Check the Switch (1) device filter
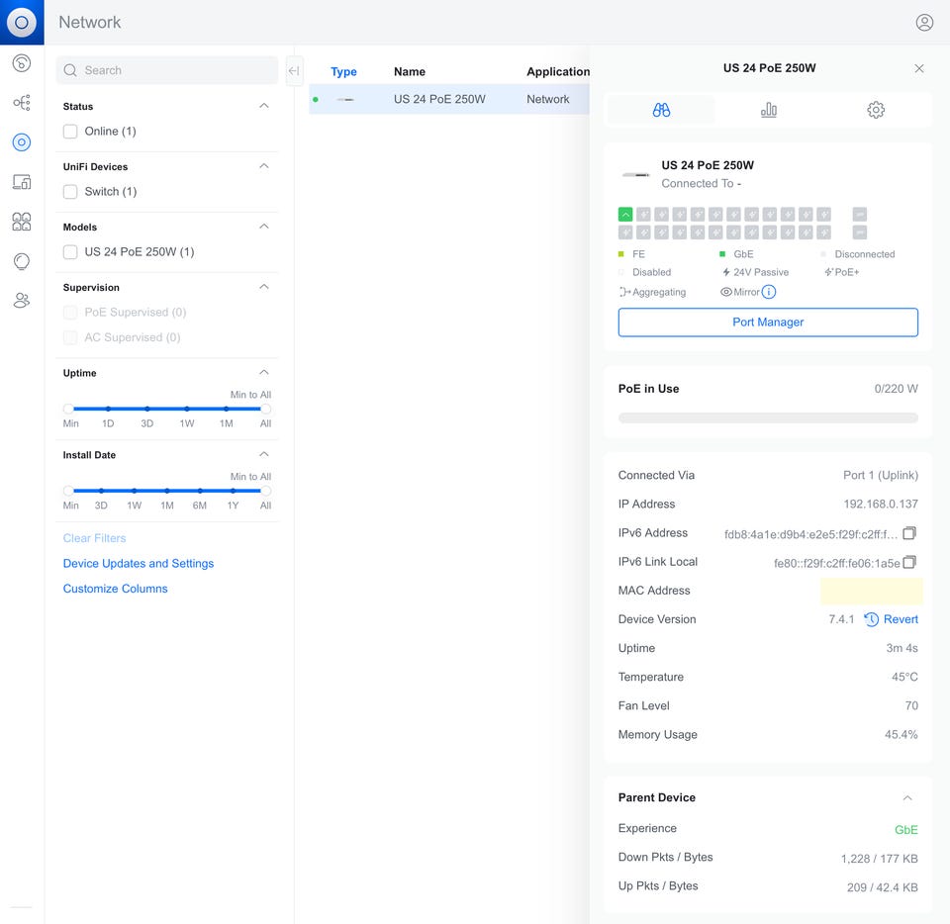The width and height of the screenshot is (950, 924). click(x=70, y=191)
